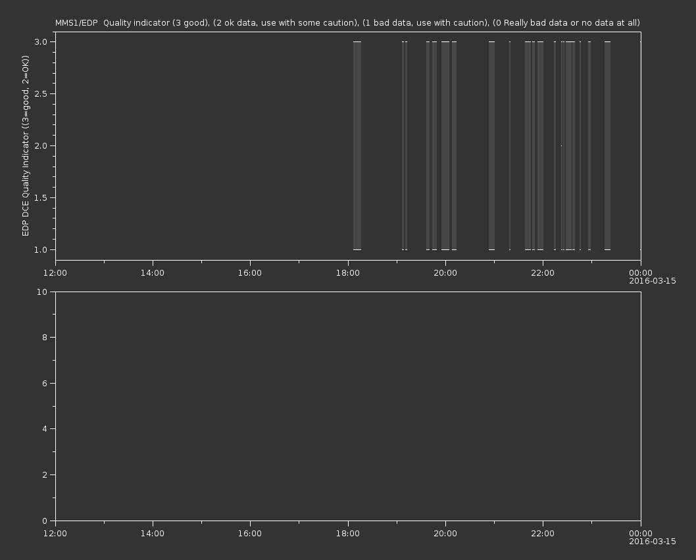The height and width of the screenshot is (560, 696).
Task: Click the 2.0 tick label on quality plot
Action: point(41,145)
